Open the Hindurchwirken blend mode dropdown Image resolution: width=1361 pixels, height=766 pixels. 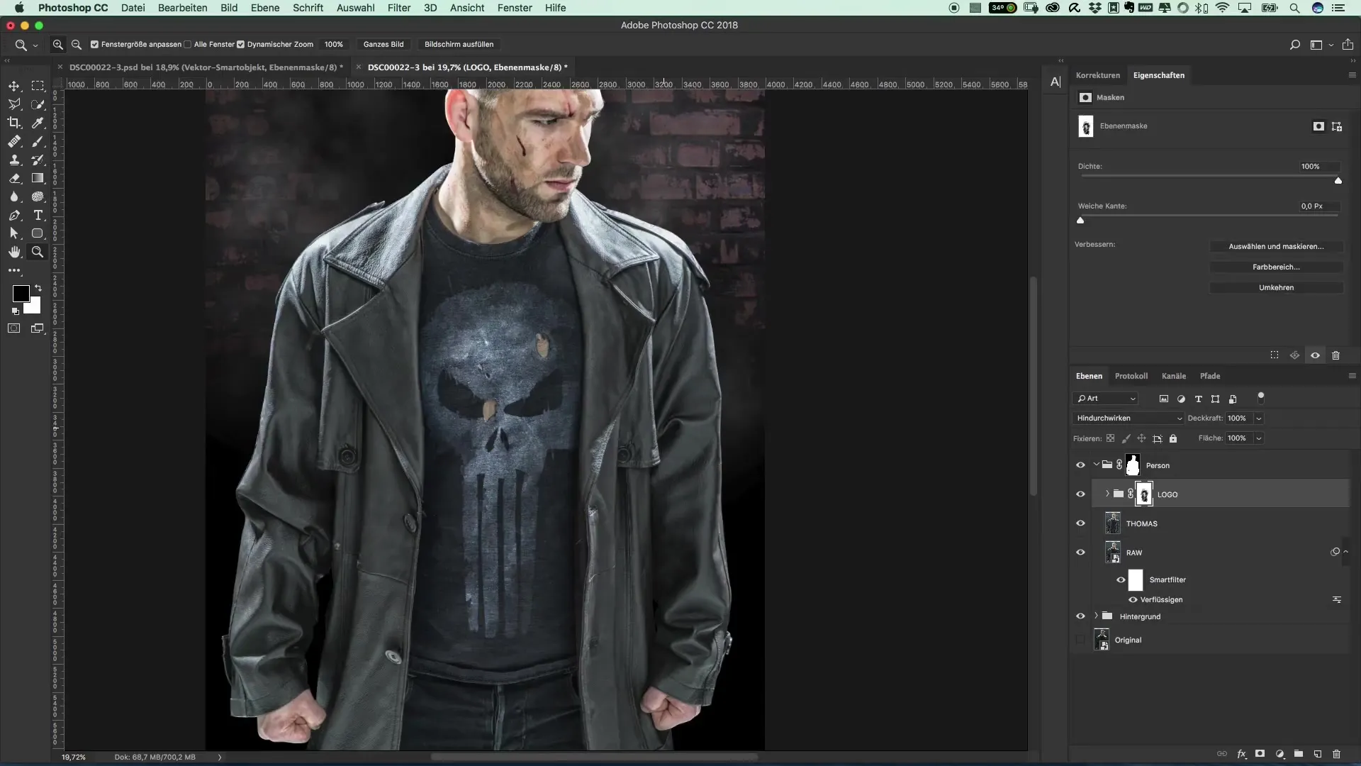click(1128, 418)
